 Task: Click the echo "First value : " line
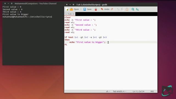coord(80,20)
